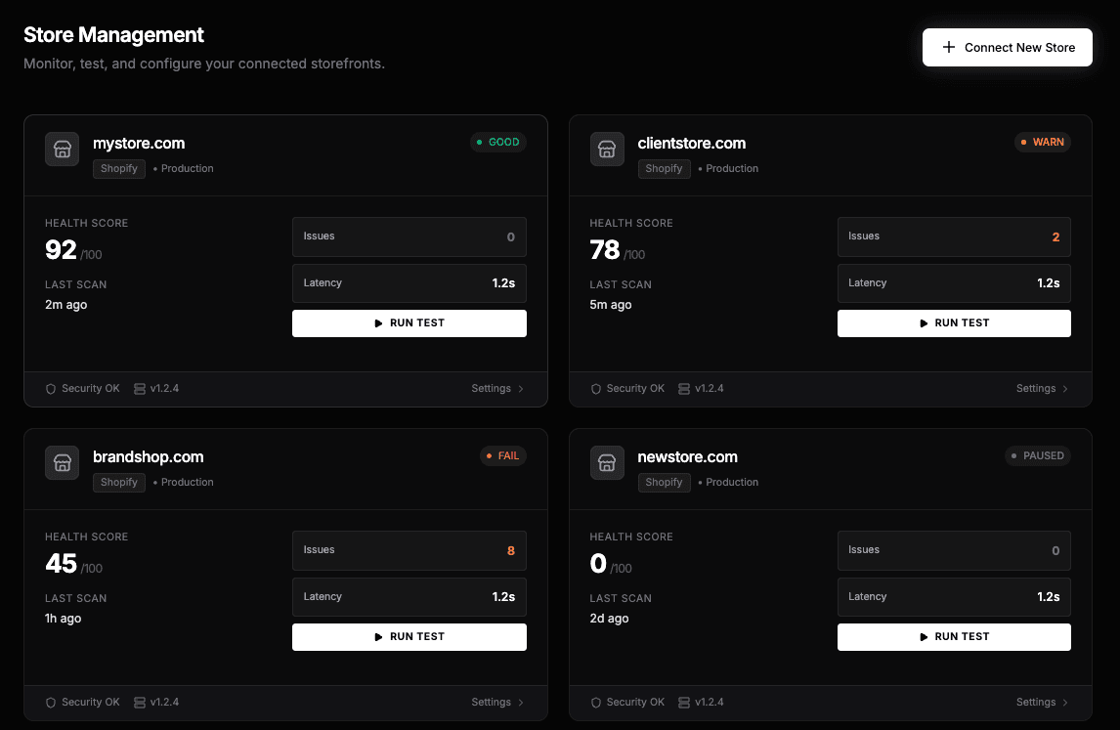Go to newstore.com Settings
The width and height of the screenshot is (1120, 730).
[x=1042, y=703]
